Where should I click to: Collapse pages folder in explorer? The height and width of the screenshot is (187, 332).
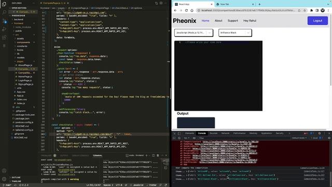[20, 61]
